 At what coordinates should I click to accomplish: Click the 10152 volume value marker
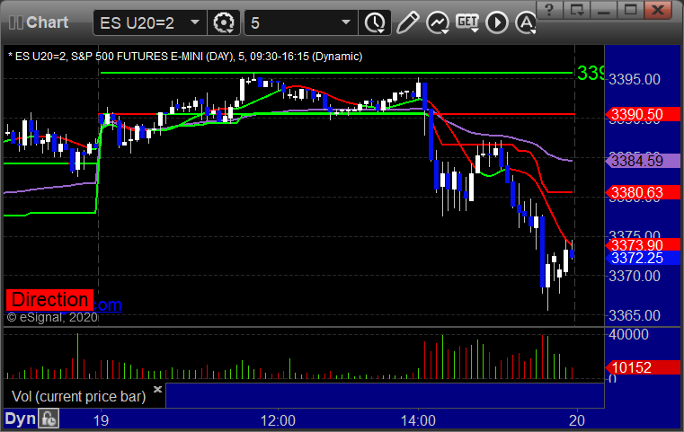click(643, 367)
